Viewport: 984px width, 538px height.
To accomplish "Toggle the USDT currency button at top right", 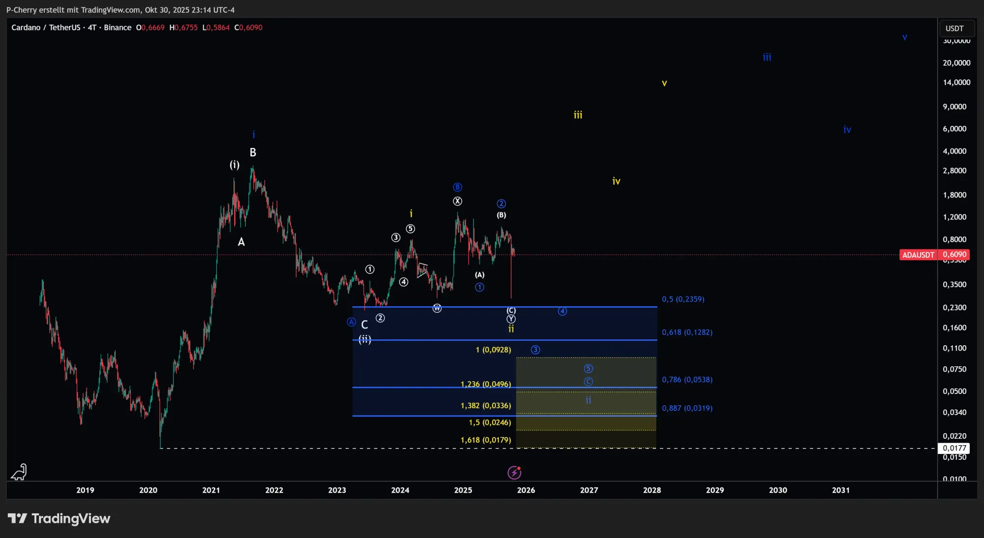I will pyautogui.click(x=956, y=28).
